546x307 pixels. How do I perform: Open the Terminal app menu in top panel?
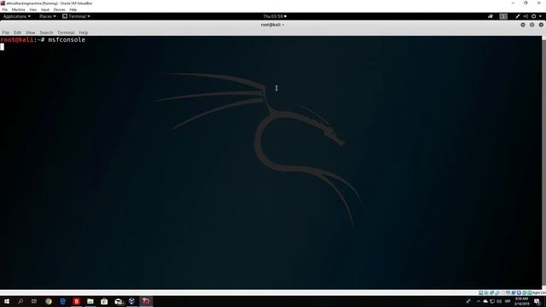76,16
